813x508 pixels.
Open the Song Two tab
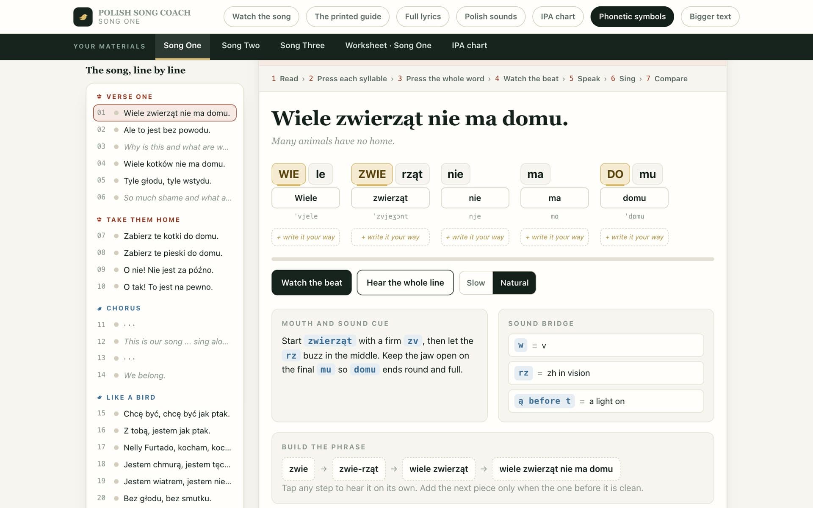241,46
